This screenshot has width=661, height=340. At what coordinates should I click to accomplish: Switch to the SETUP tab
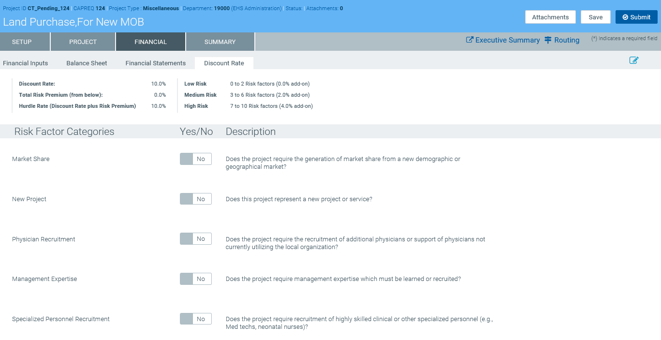tap(22, 42)
